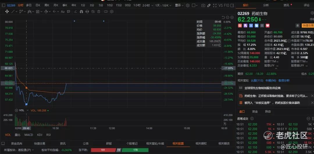Add a comment note with the speech bubble tool

click(69, 12)
